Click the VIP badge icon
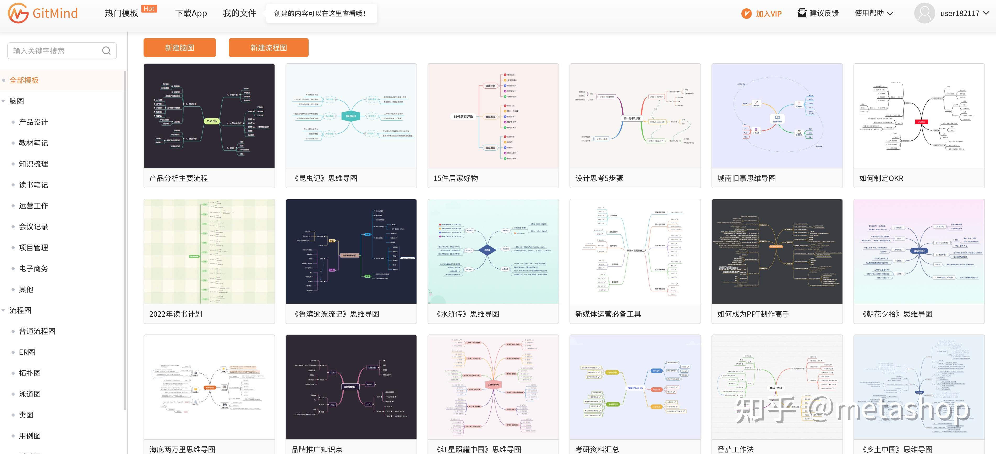Screen dimensions: 996x454 (746, 14)
